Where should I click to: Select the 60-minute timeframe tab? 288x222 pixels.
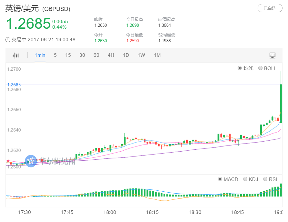pos(96,55)
